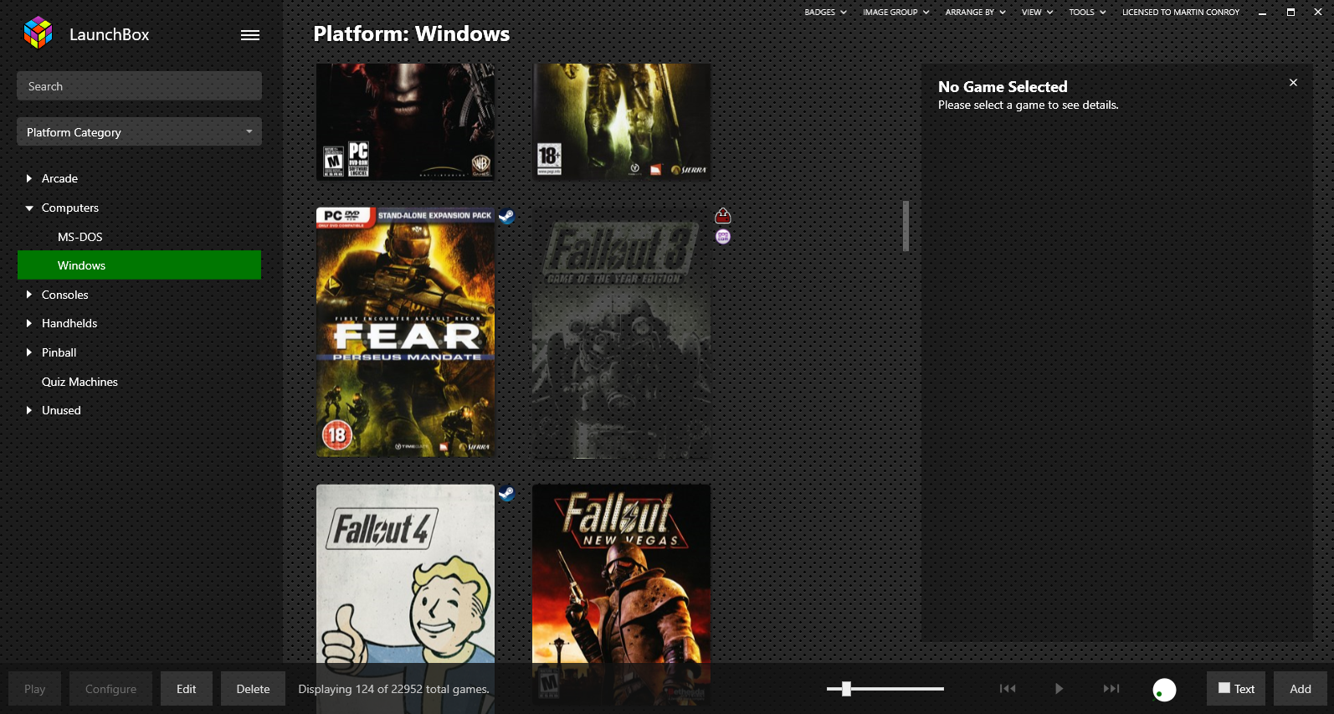Select the MS-DOS platform
Screen dimensions: 1334x714
pos(80,237)
